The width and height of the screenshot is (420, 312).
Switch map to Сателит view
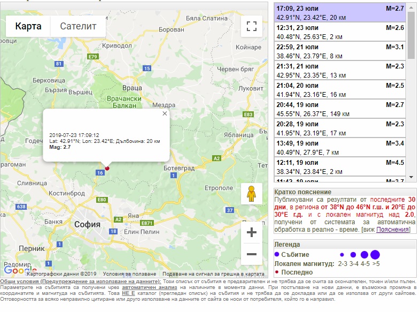click(x=78, y=26)
